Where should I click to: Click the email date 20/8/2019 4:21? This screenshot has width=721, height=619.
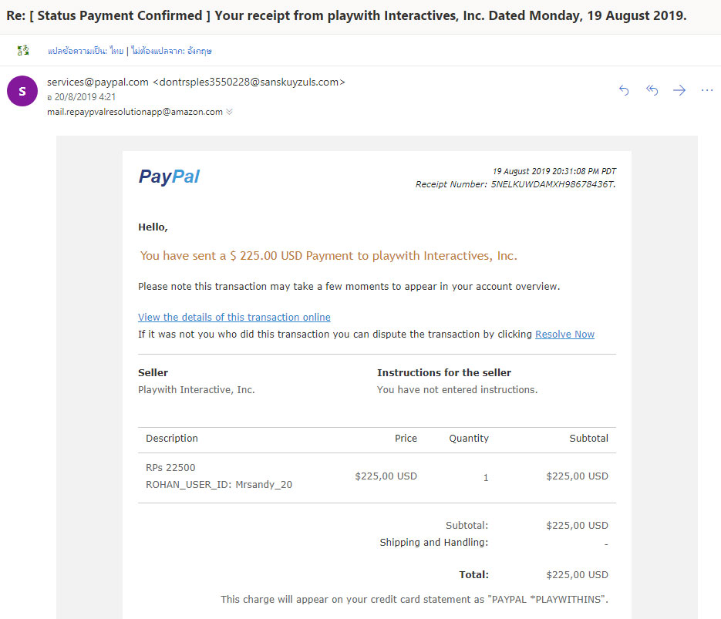84,97
